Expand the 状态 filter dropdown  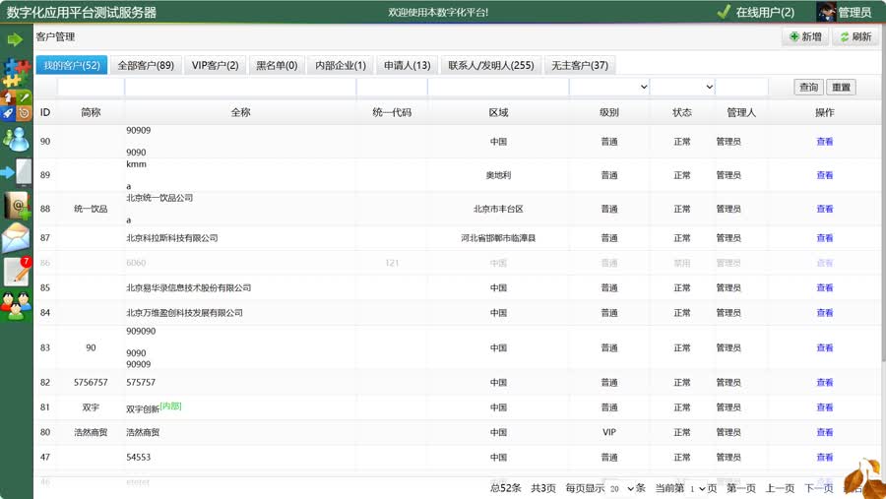tap(682, 87)
